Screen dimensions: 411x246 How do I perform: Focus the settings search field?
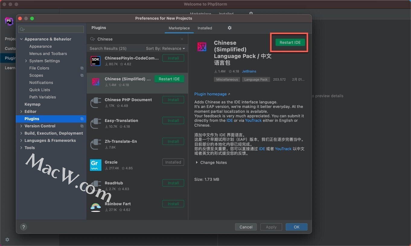coord(51,29)
